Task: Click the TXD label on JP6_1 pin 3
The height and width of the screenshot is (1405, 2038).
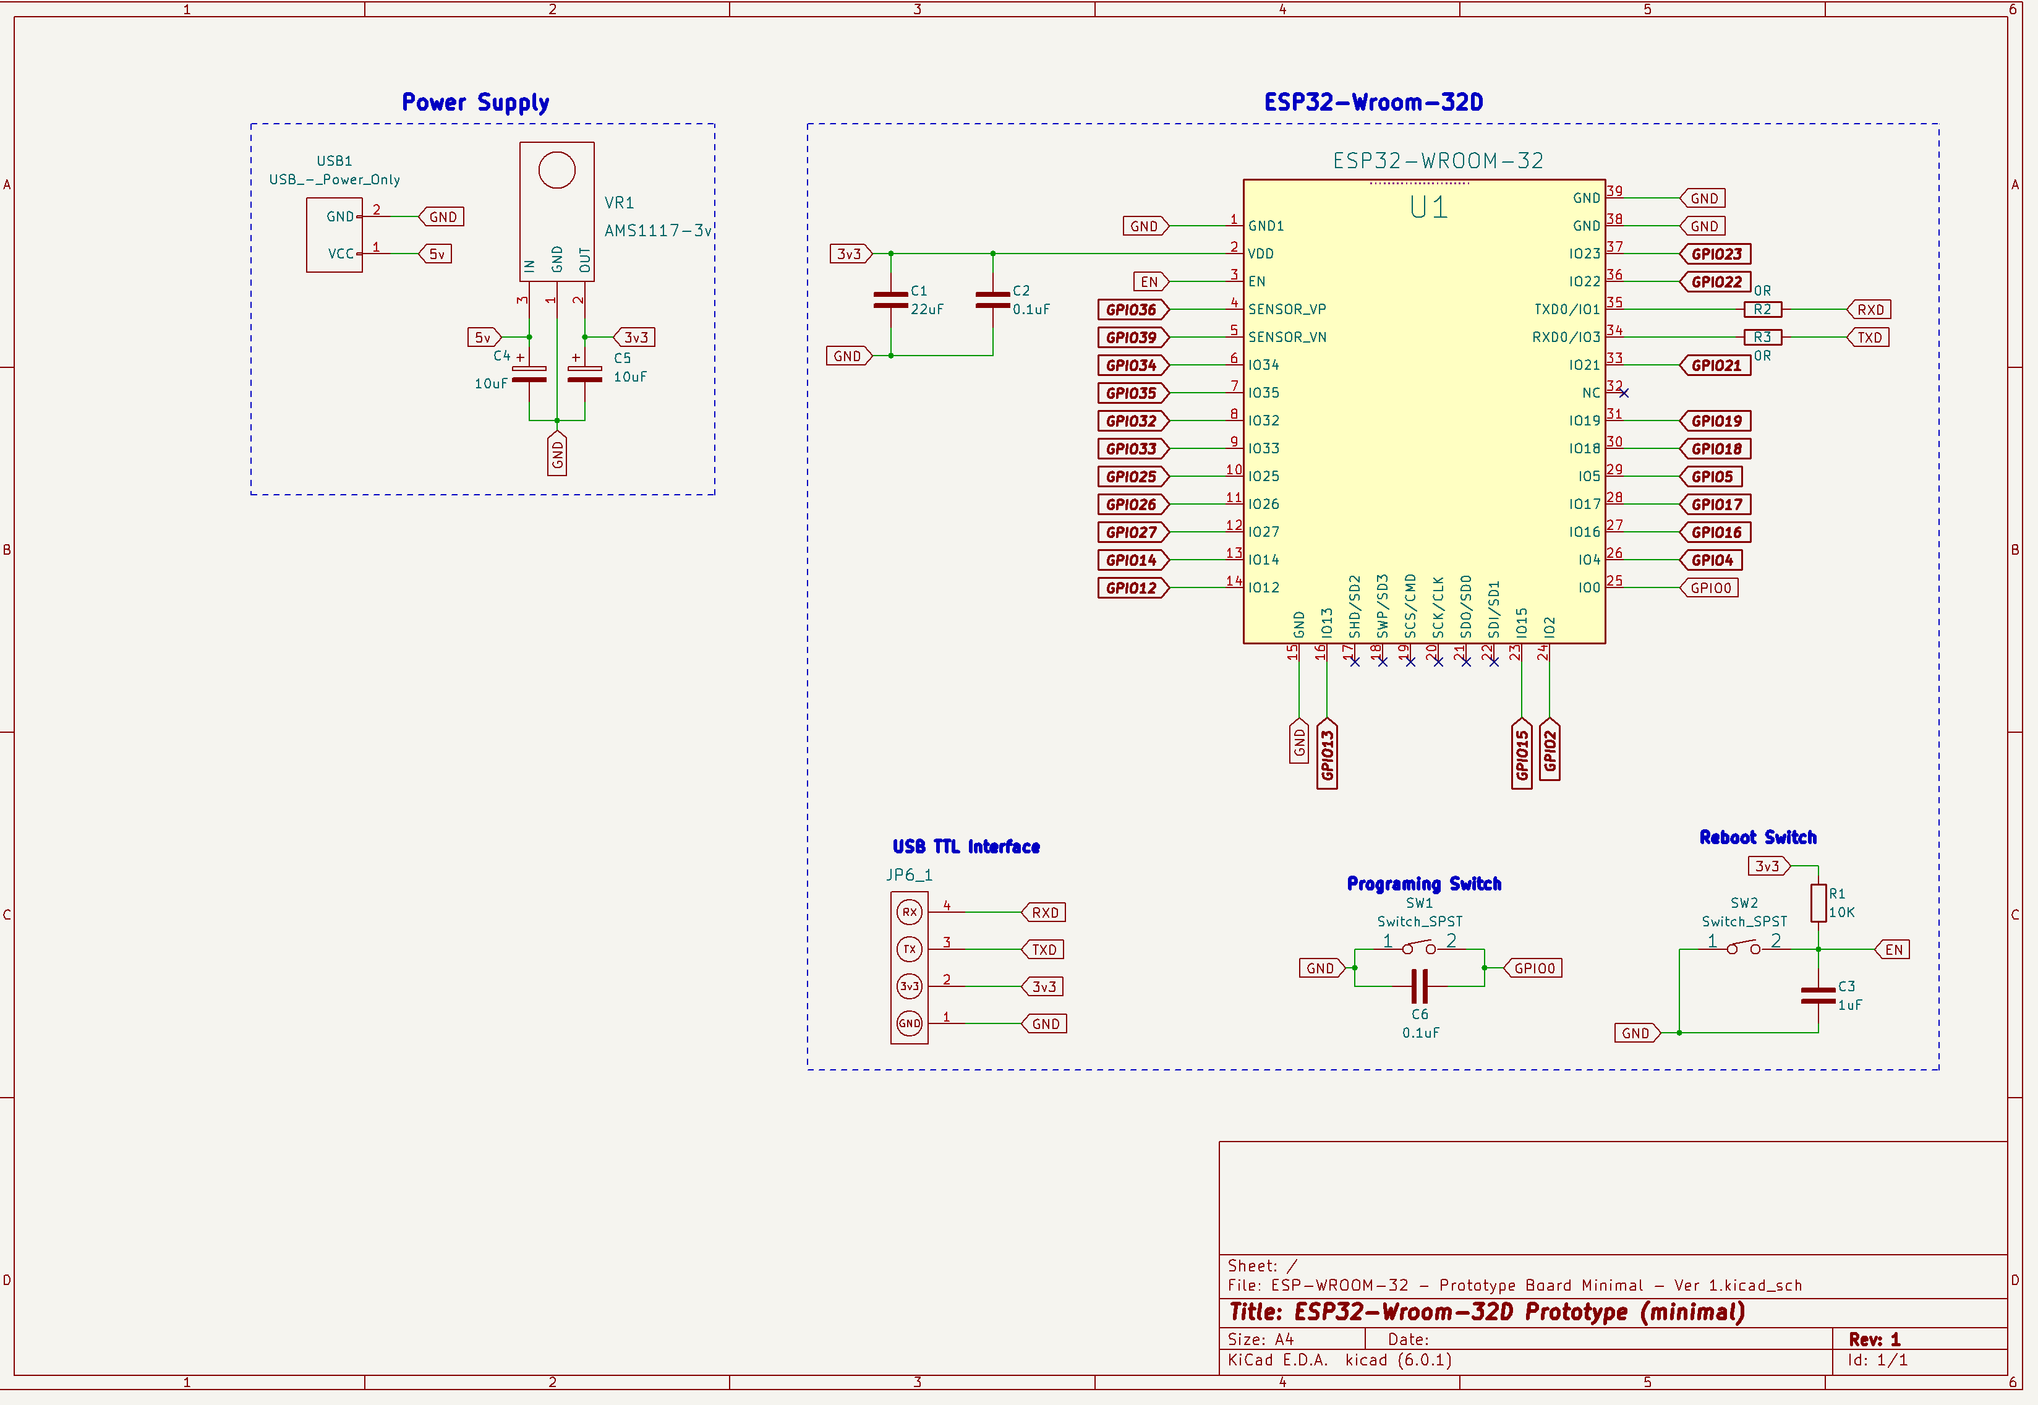Action: click(1042, 950)
